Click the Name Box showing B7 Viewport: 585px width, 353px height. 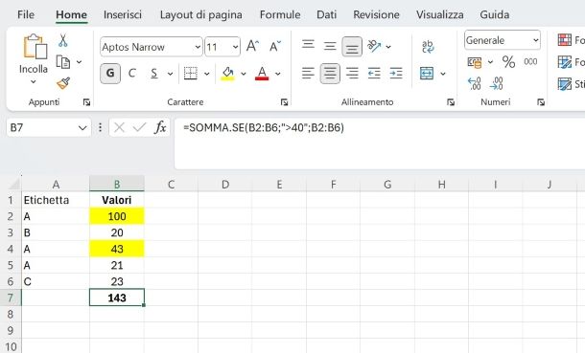(x=49, y=128)
